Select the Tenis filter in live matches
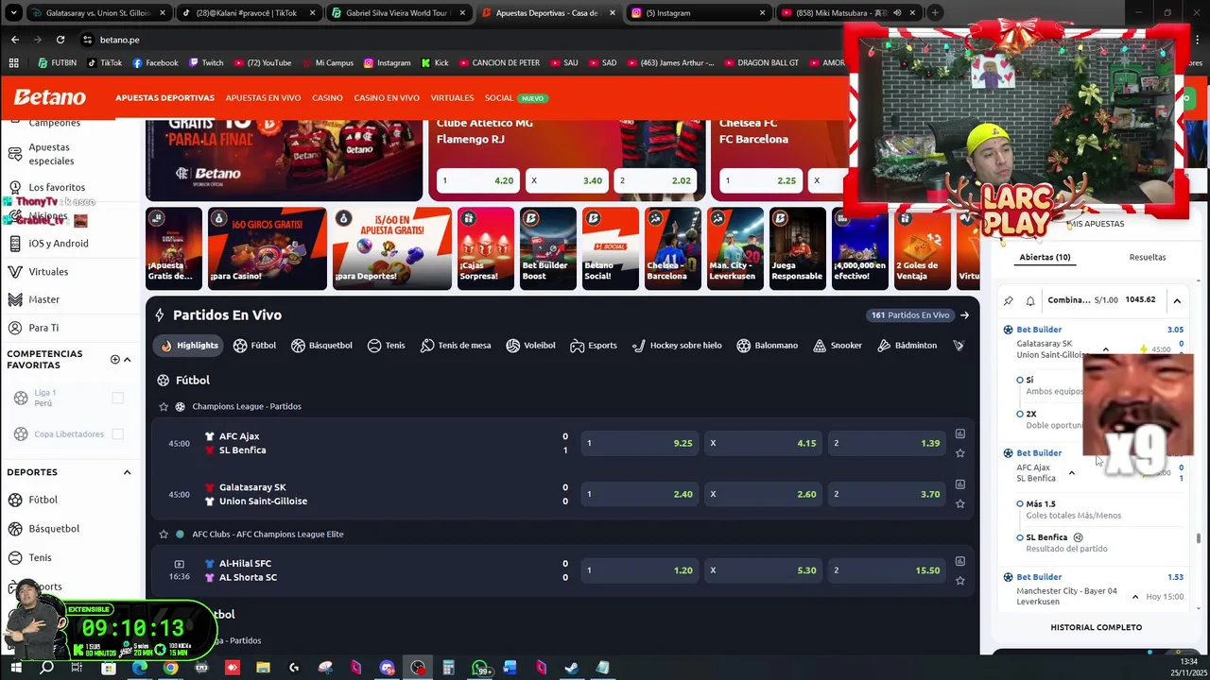The image size is (1210, 680). pyautogui.click(x=386, y=346)
